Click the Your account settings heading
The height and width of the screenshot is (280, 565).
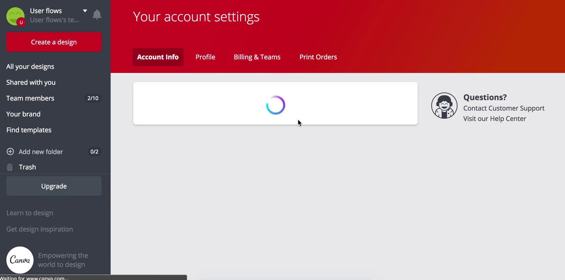point(196,16)
